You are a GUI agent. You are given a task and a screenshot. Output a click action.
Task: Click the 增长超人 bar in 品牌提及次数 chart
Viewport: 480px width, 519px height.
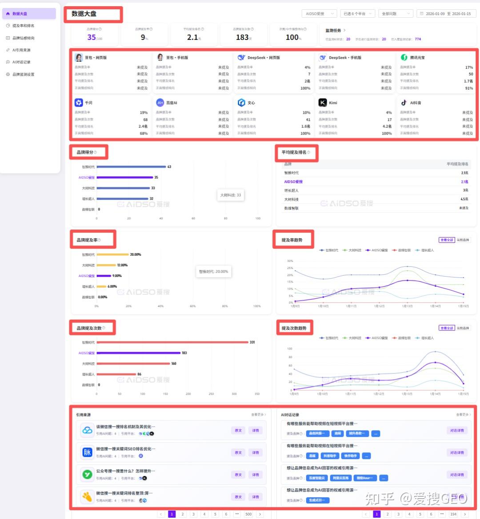[116, 374]
